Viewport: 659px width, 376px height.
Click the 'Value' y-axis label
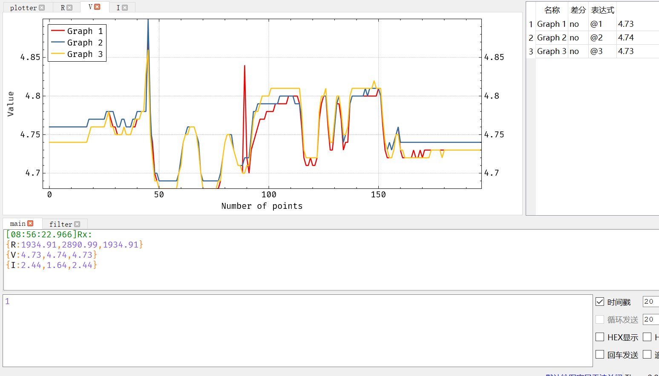[11, 104]
